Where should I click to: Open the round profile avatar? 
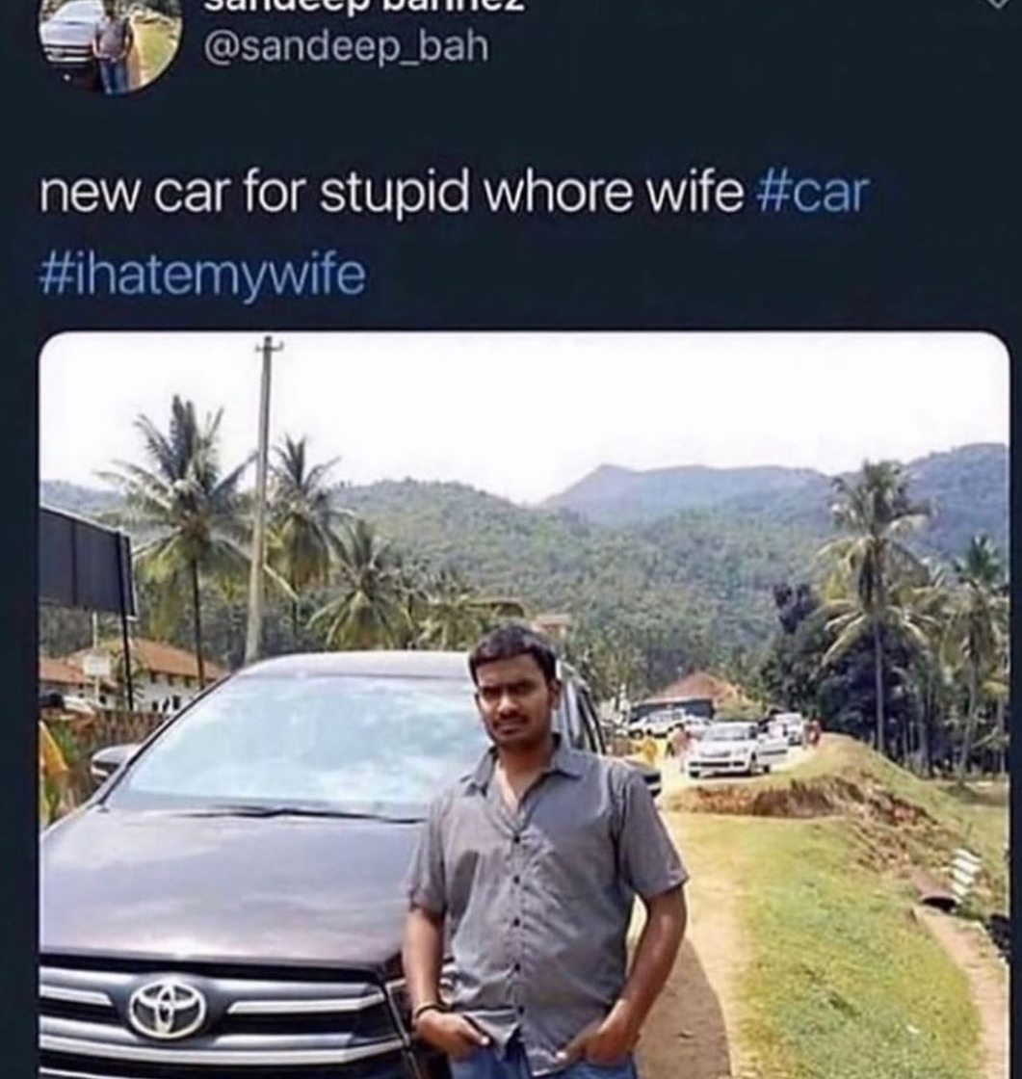click(110, 44)
